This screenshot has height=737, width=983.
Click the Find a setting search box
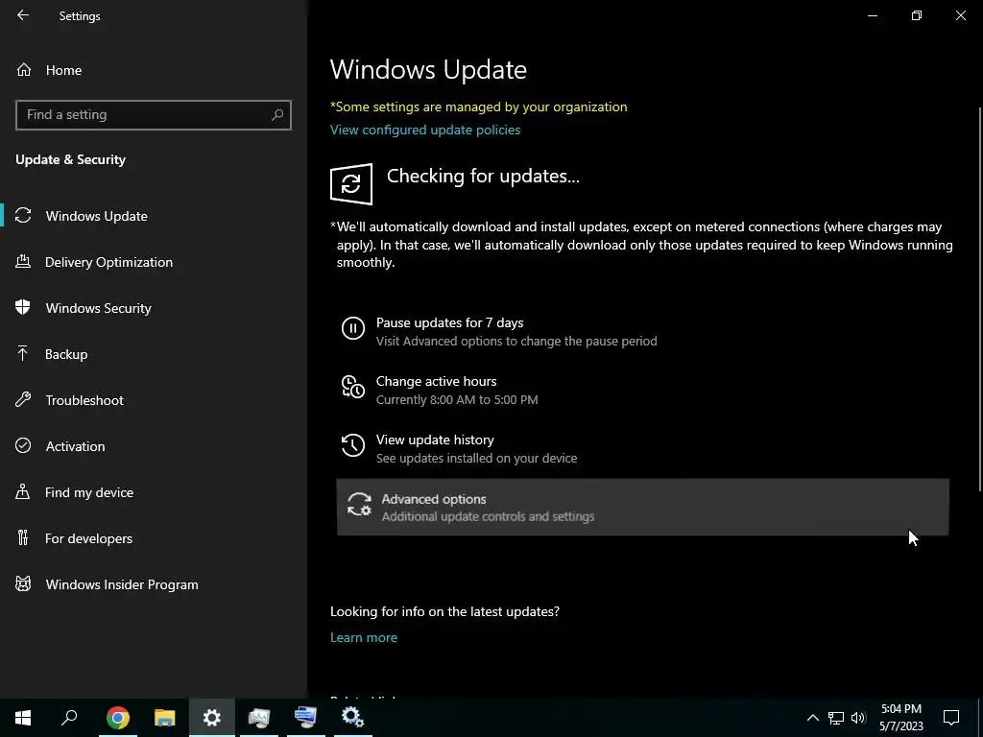click(154, 115)
